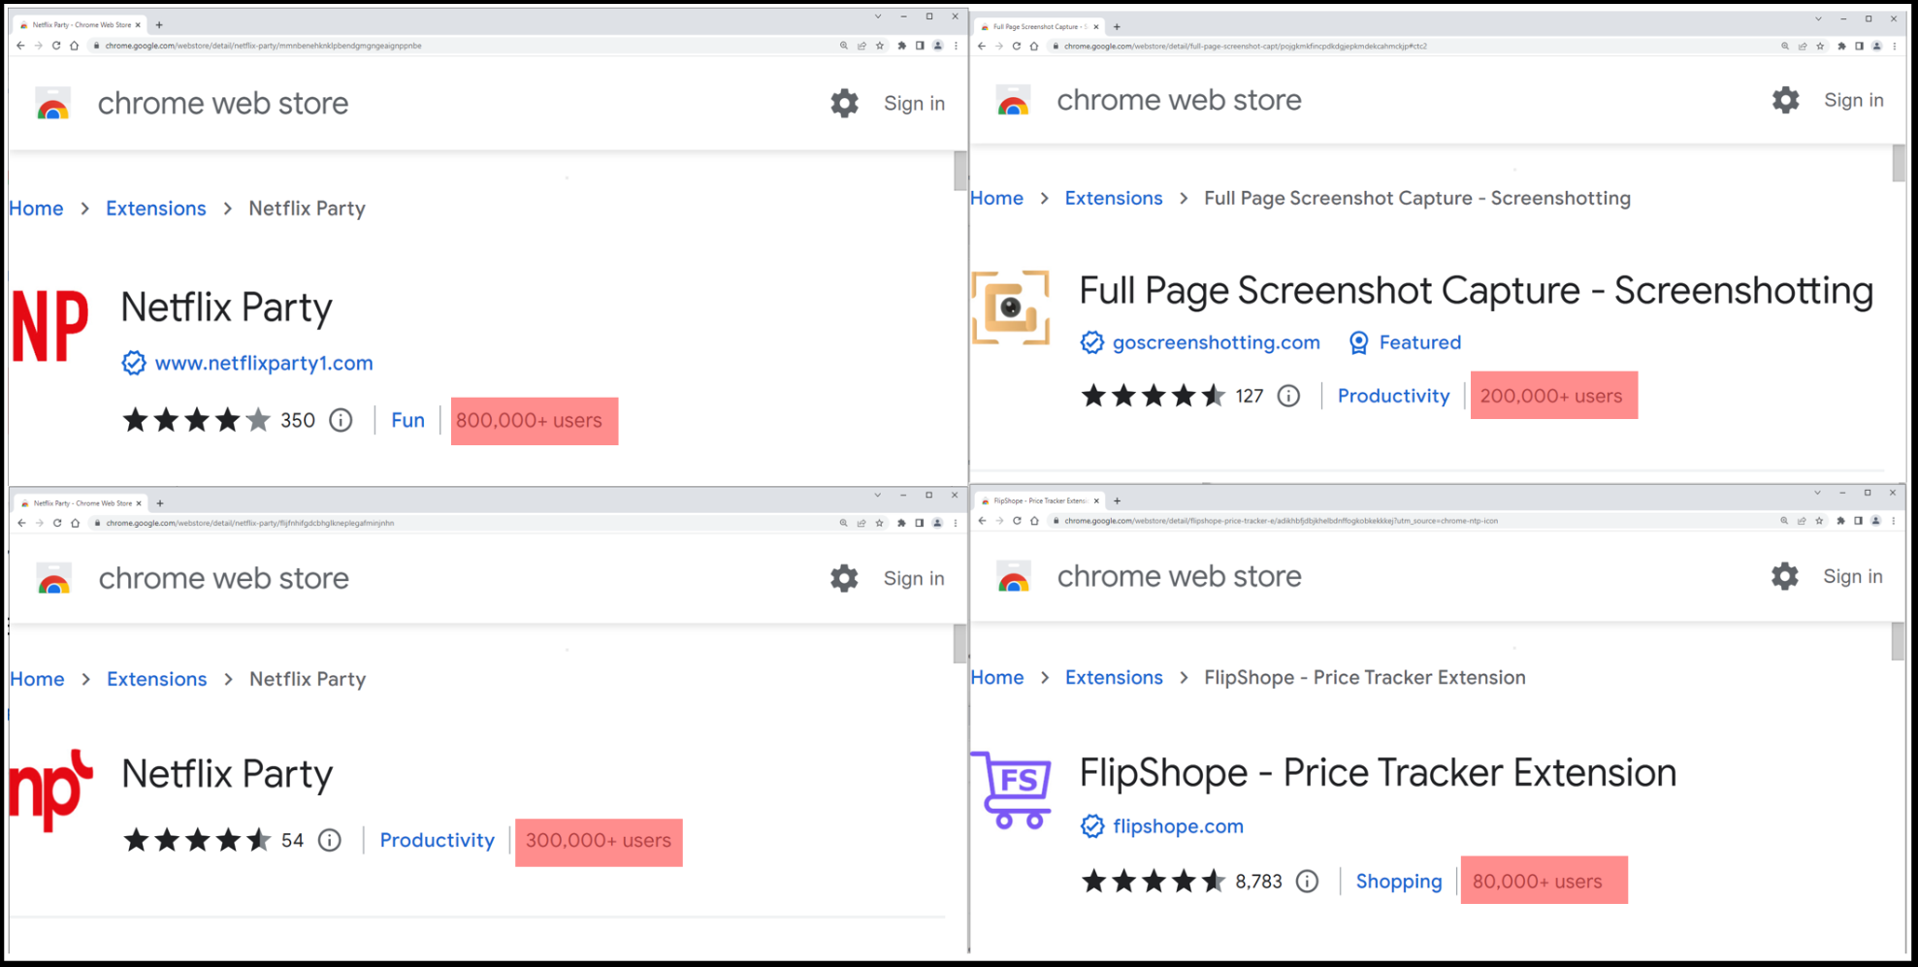Viewport: 1918px width, 967px height.
Task: Click the Shopping category link
Action: (1398, 881)
